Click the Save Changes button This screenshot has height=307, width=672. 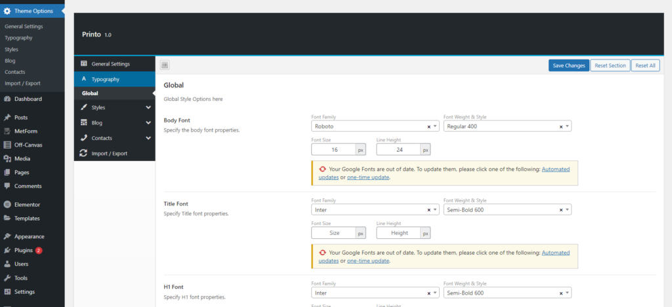pyautogui.click(x=568, y=65)
